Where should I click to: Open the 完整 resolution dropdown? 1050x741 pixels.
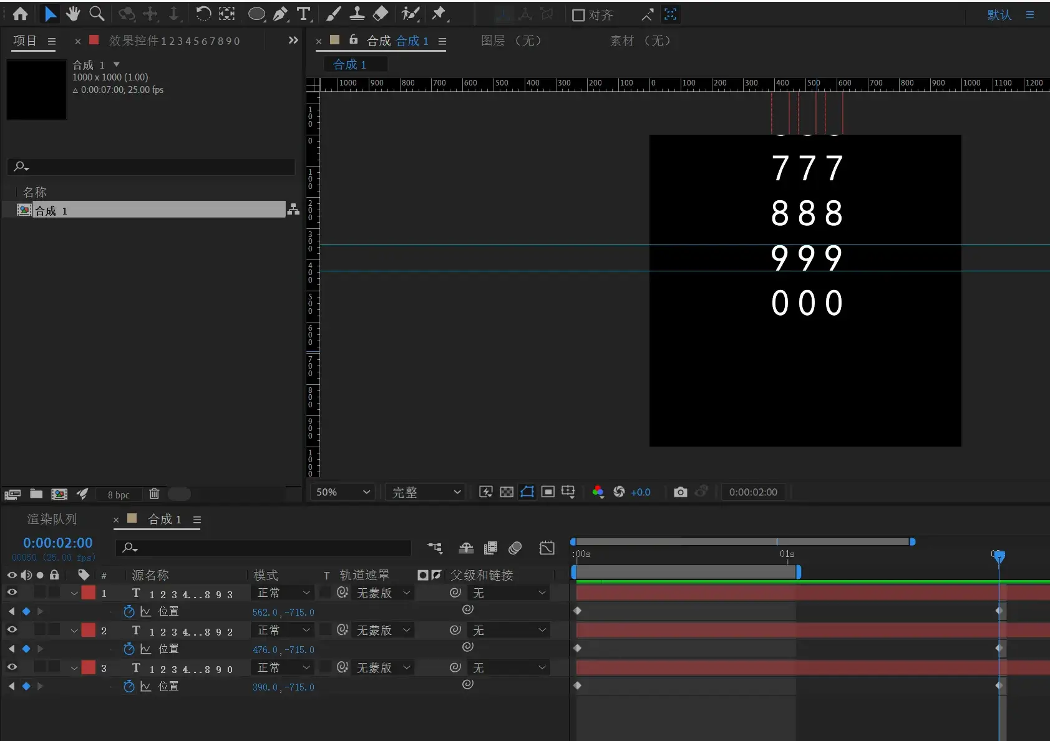426,492
